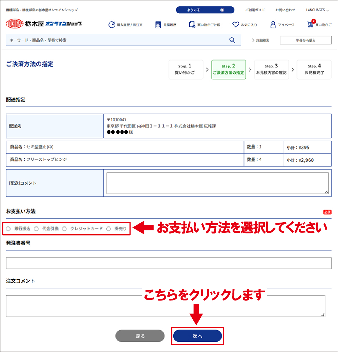Open the LANGUAGES dropdown
The image size is (338, 352).
tap(317, 10)
